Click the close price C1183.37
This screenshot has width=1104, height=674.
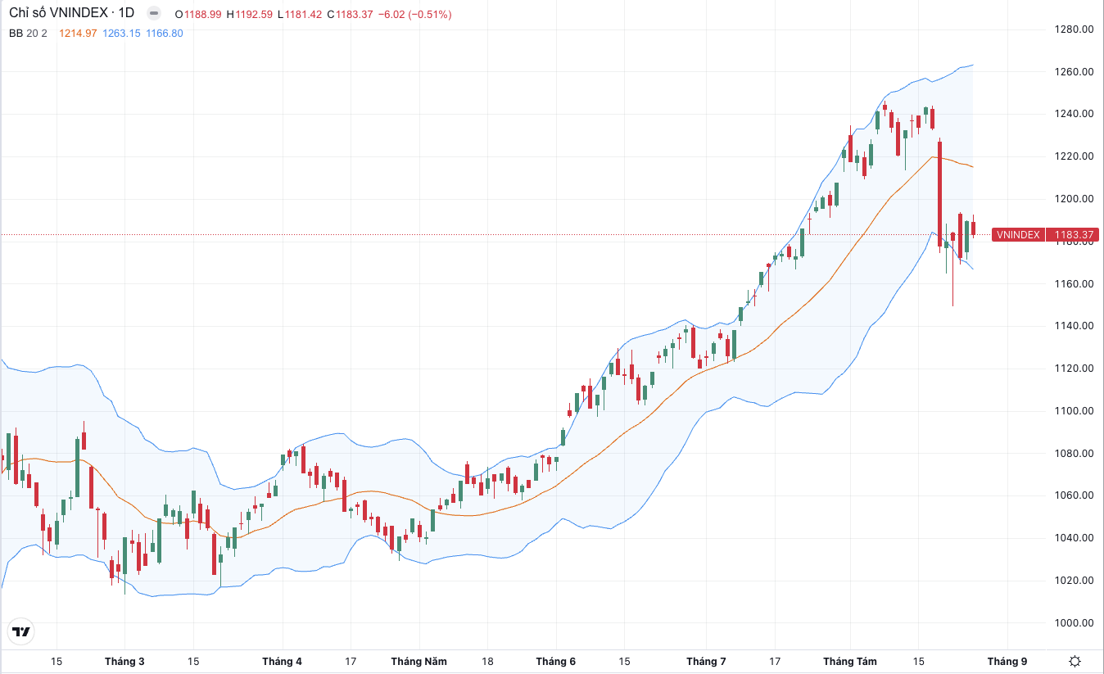click(351, 15)
